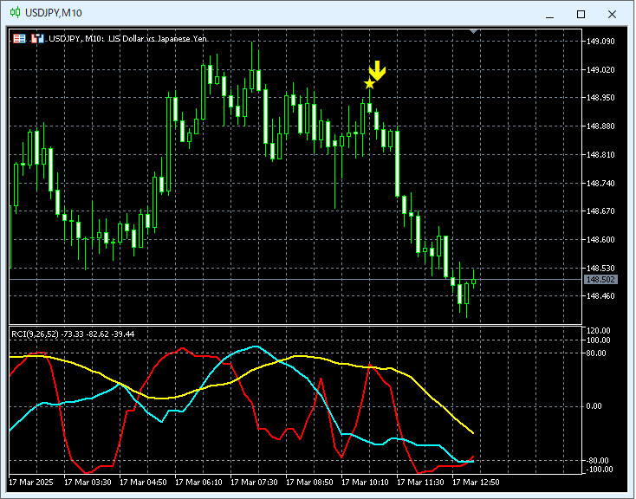The height and width of the screenshot is (499, 636).
Task: Click the '17 Mar 06:10' time axis label
Action: tap(198, 483)
